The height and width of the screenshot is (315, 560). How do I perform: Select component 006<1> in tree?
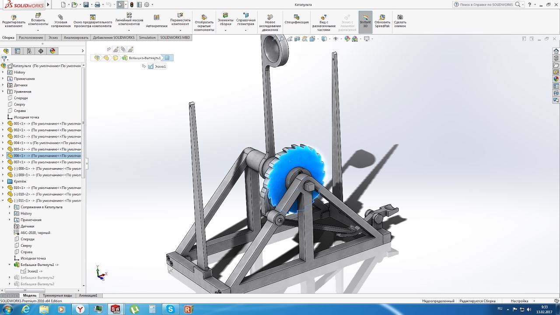click(44, 156)
